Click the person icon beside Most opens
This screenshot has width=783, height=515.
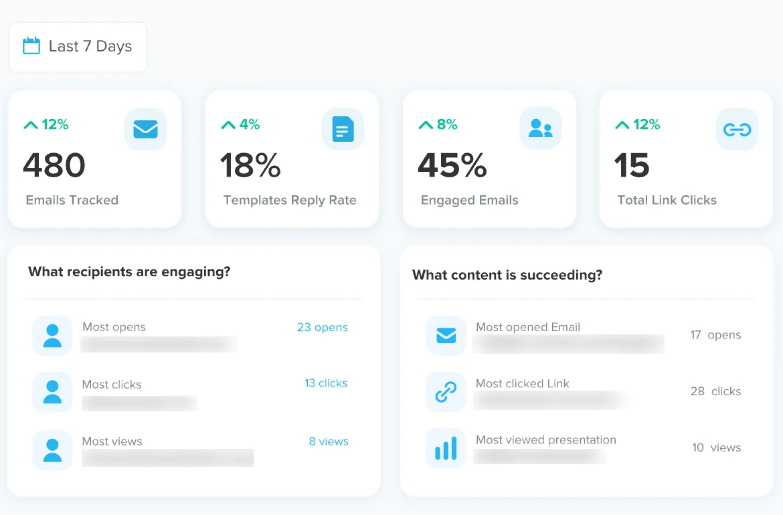pyautogui.click(x=52, y=335)
